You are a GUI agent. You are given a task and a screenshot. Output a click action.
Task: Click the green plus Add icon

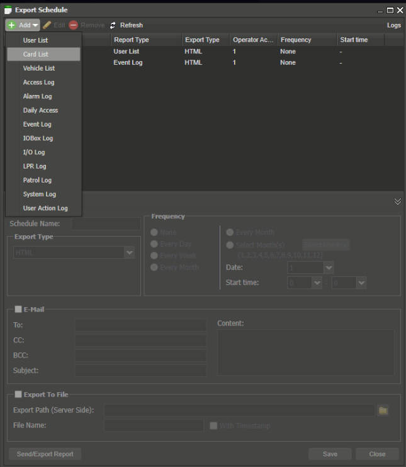tap(11, 25)
